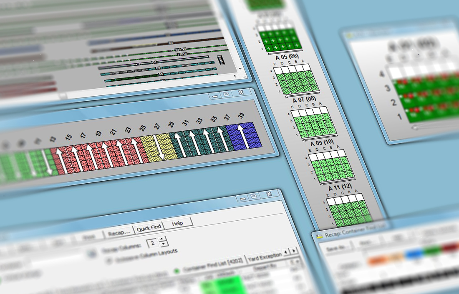This screenshot has width=459, height=294.
Task: Minimize the Container Find List window
Action: pyautogui.click(x=243, y=199)
